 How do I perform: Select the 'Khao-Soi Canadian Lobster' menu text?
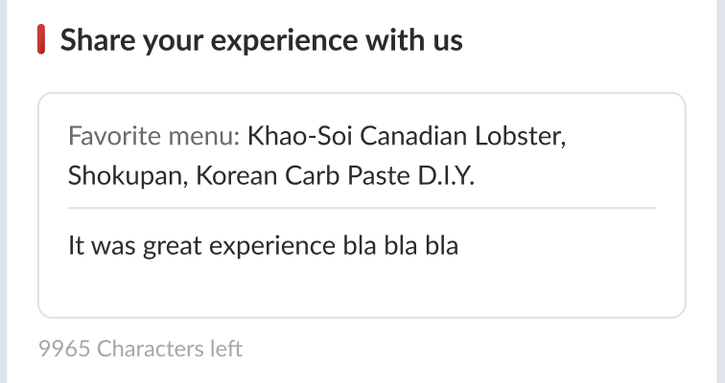click(x=403, y=136)
